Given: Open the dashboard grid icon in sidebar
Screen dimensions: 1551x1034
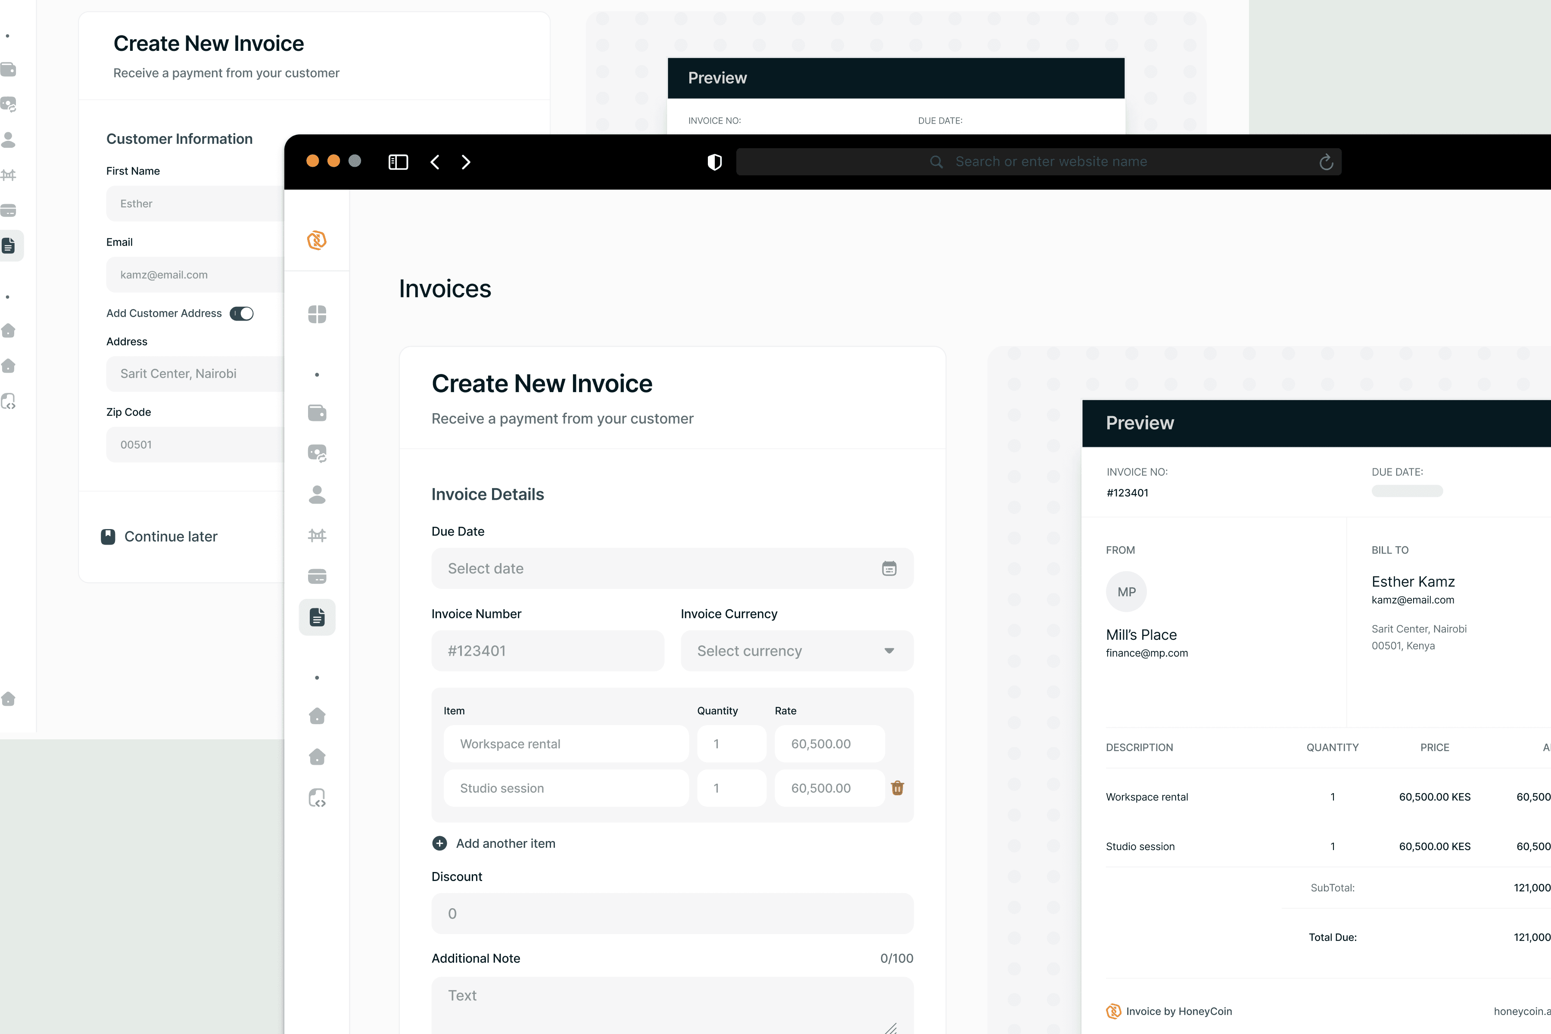Looking at the screenshot, I should point(317,315).
